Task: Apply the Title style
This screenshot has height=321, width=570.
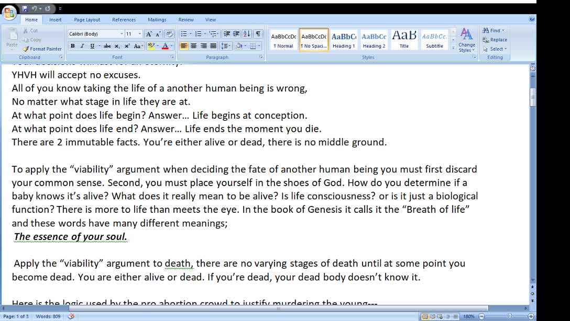Action: coord(404,40)
